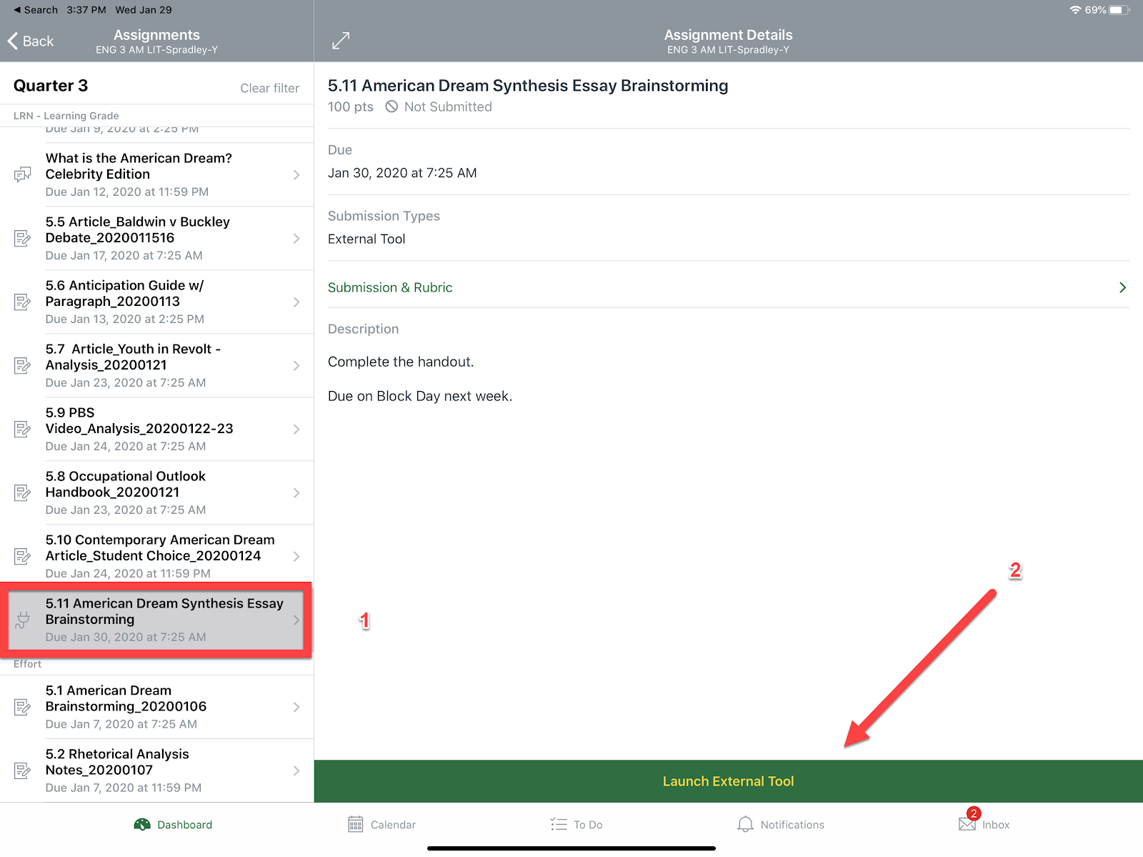This screenshot has width=1143, height=857.
Task: Click the discussion icon beside Celebrity Edition assignment
Action: click(x=22, y=174)
